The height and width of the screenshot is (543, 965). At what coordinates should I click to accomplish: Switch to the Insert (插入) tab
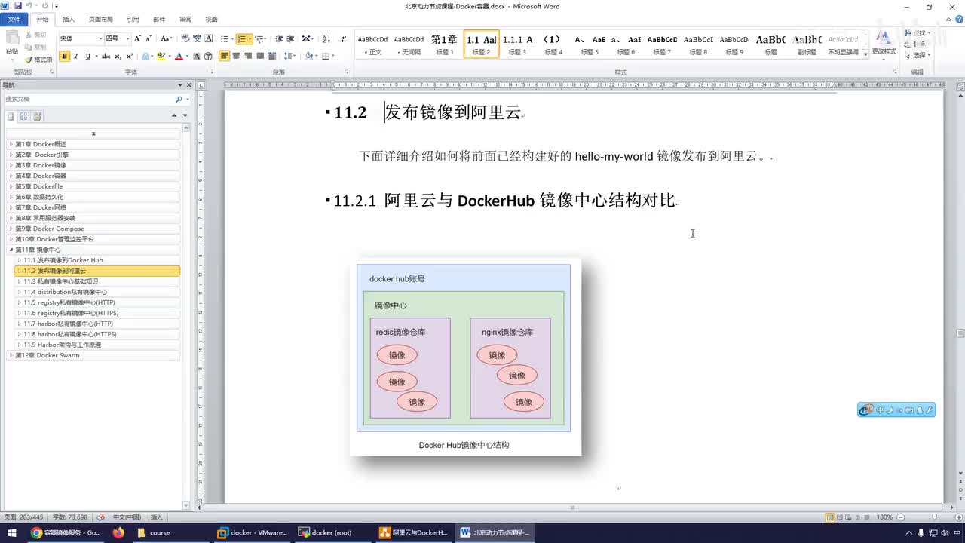coord(69,20)
